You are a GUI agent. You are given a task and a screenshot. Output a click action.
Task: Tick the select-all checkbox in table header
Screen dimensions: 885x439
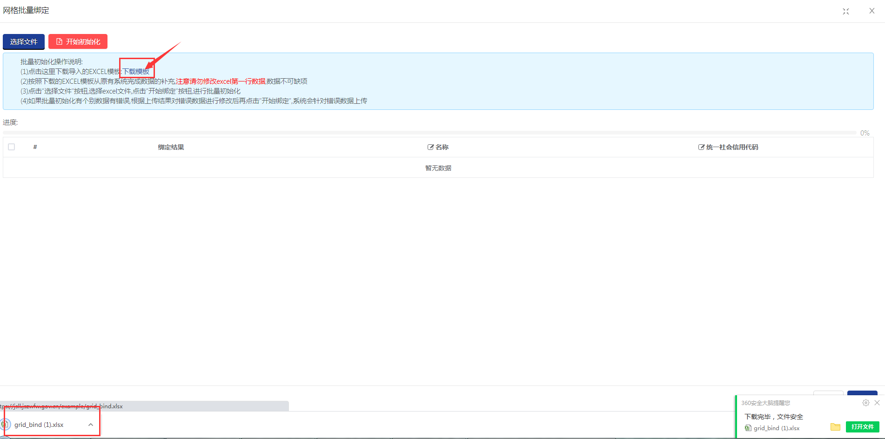[x=12, y=147]
